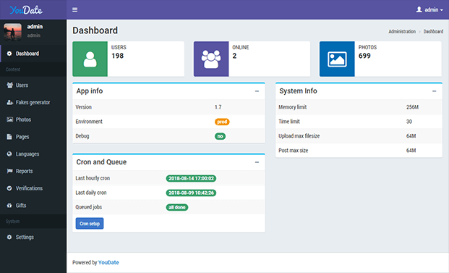
Task: Click the Environment row label
Action: click(89, 122)
